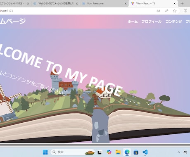Close the Vite + React + TS tab
Viewport: 190px width, 157px height.
(x=174, y=4)
